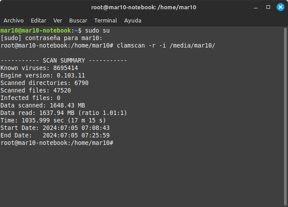
Task: Open the Ayuda help menu
Action: (133, 20)
